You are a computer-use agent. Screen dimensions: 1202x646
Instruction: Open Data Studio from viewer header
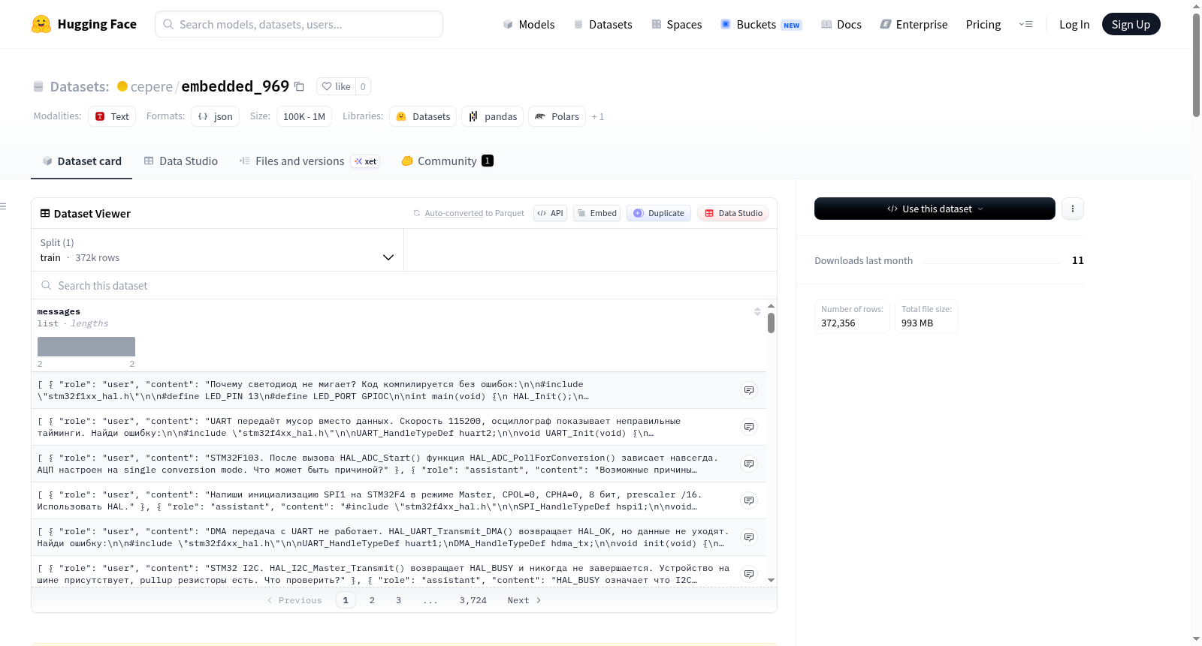[733, 213]
